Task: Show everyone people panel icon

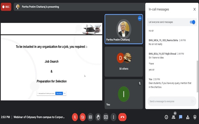Action: point(173,117)
